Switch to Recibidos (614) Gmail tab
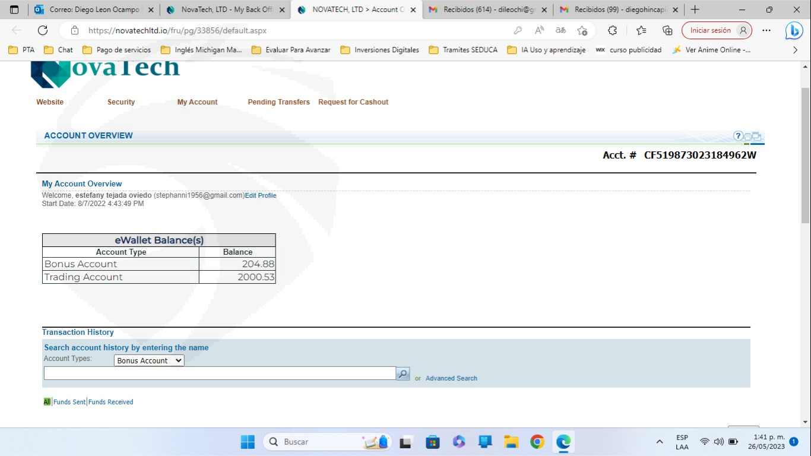The image size is (811, 456). tap(487, 9)
